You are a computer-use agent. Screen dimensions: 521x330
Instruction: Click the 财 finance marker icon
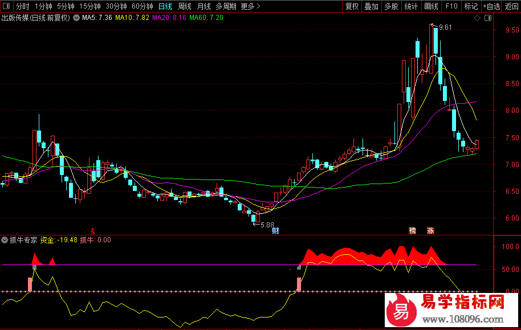point(276,231)
